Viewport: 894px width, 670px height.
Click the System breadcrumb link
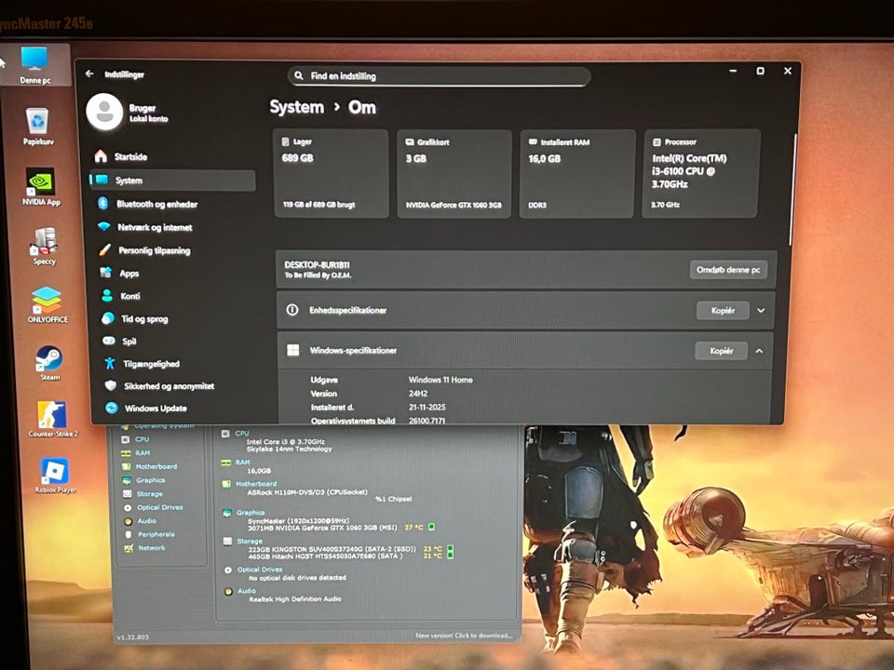coord(296,107)
